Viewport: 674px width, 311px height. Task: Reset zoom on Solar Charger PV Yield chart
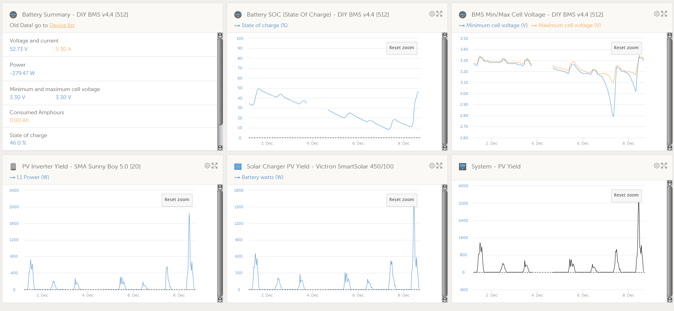pyautogui.click(x=402, y=200)
